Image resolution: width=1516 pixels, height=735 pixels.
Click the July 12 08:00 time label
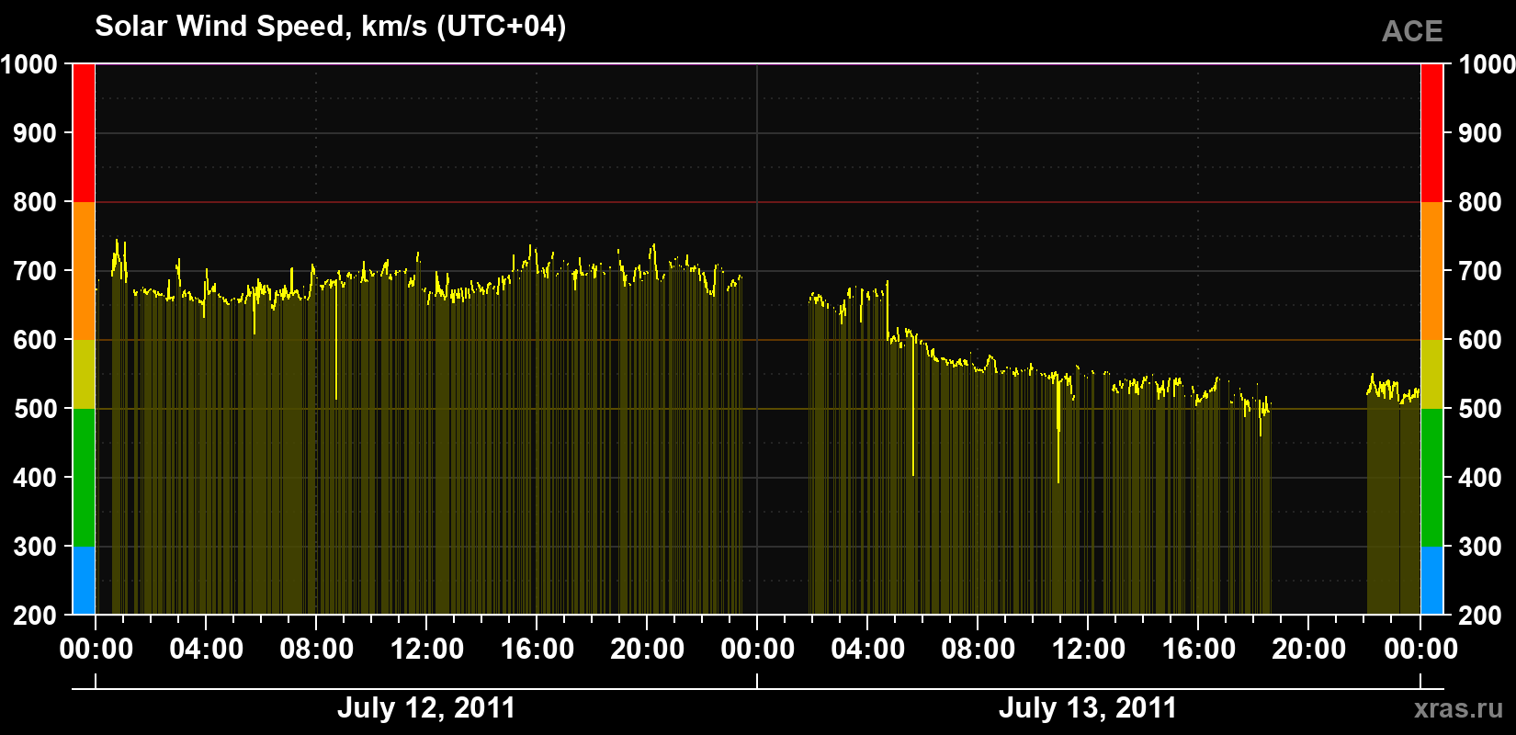(x=317, y=650)
